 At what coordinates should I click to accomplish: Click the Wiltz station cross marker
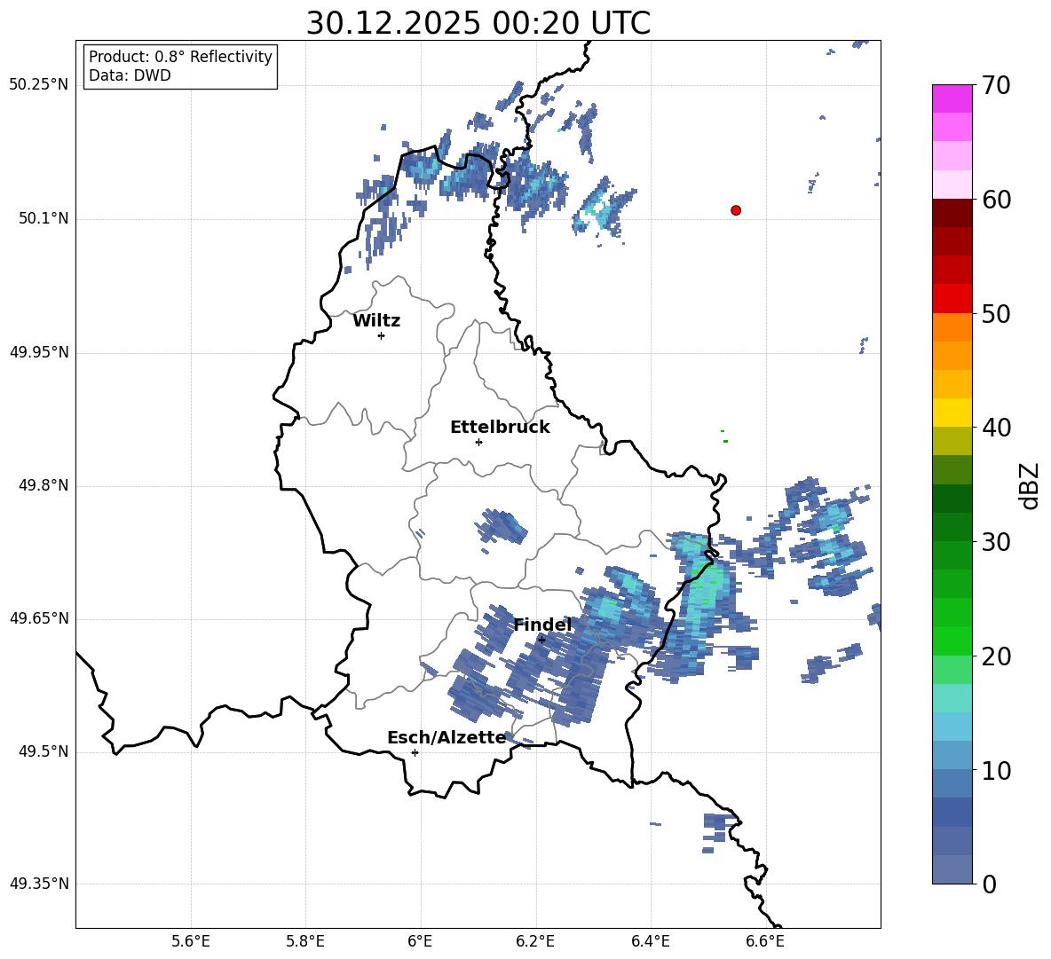pyautogui.click(x=382, y=335)
